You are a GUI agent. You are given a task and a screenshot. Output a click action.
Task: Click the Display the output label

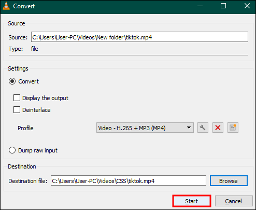coord(45,98)
